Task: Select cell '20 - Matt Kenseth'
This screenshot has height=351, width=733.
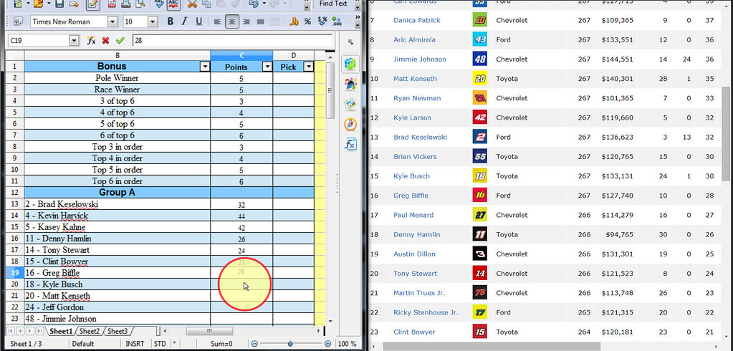Action: pyautogui.click(x=118, y=296)
